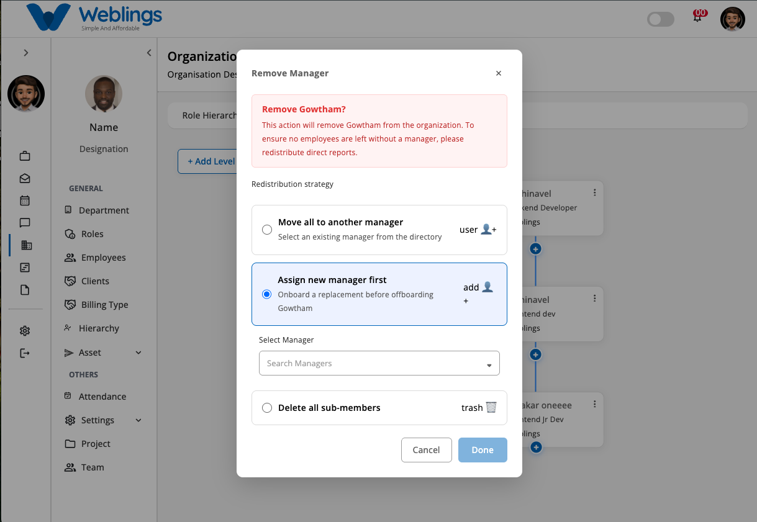Expand the left rail with the right chevron
757x522 pixels.
[26, 53]
